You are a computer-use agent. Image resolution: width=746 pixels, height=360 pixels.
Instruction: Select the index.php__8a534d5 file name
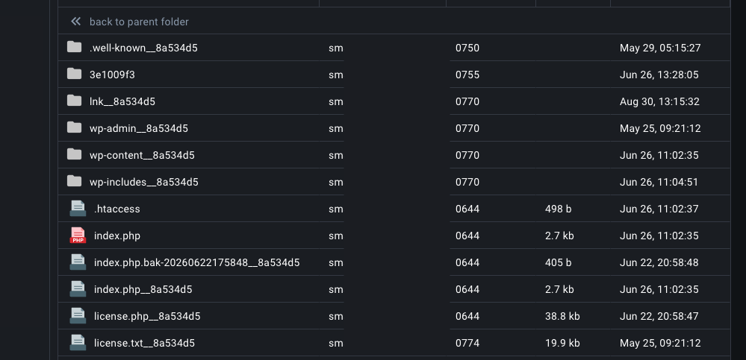(x=143, y=290)
